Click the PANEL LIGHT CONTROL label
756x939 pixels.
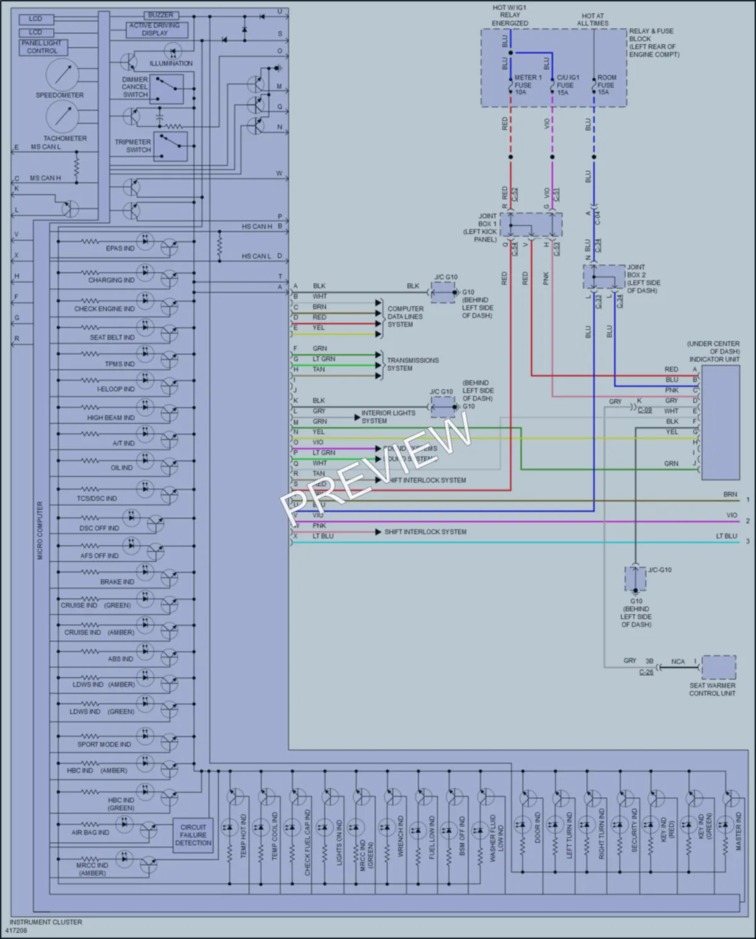42,47
